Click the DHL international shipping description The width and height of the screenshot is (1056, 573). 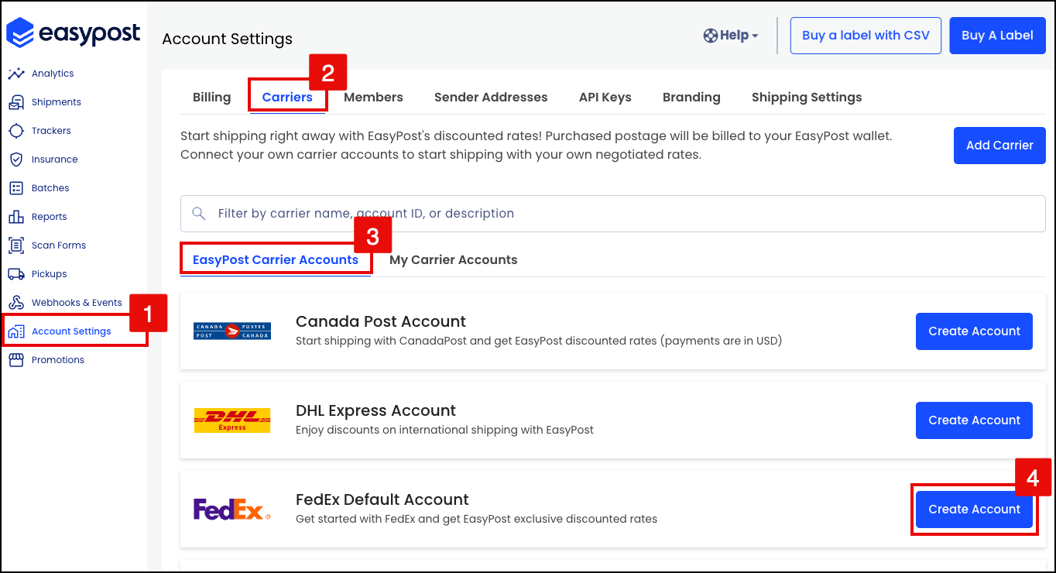coord(444,430)
